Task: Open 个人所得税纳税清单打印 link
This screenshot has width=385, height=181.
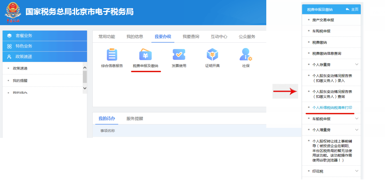Action: click(333, 107)
